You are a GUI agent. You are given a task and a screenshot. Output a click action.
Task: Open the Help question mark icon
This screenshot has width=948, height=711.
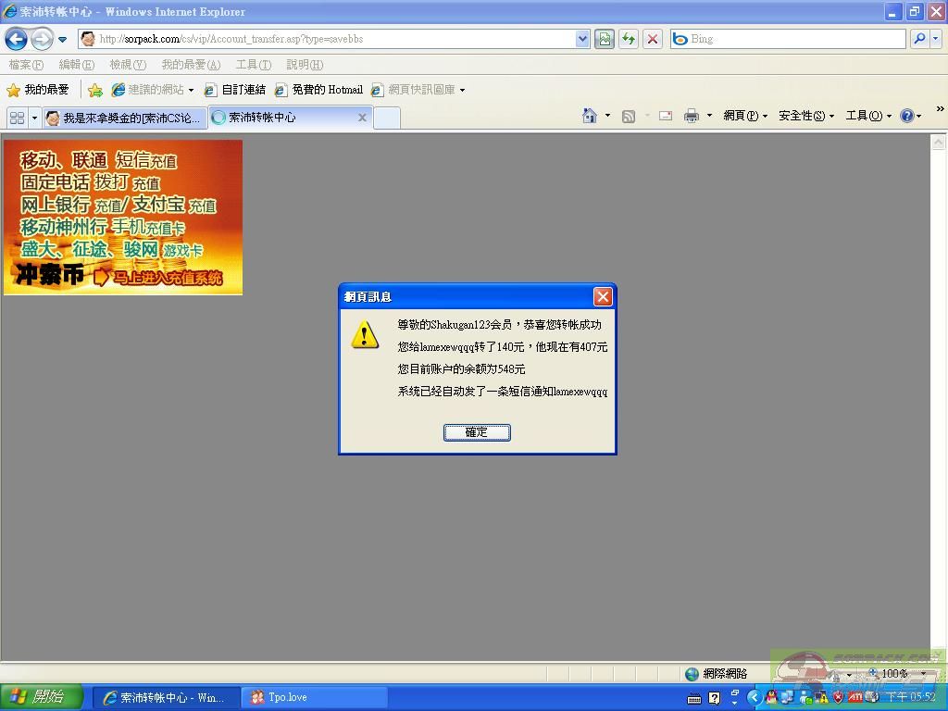906,116
